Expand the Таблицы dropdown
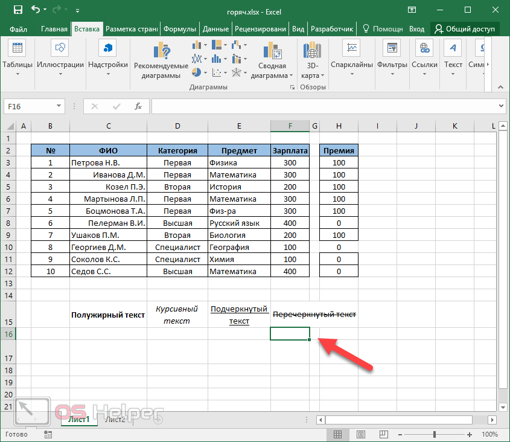Screen dimensions: 510x442 coord(18,74)
